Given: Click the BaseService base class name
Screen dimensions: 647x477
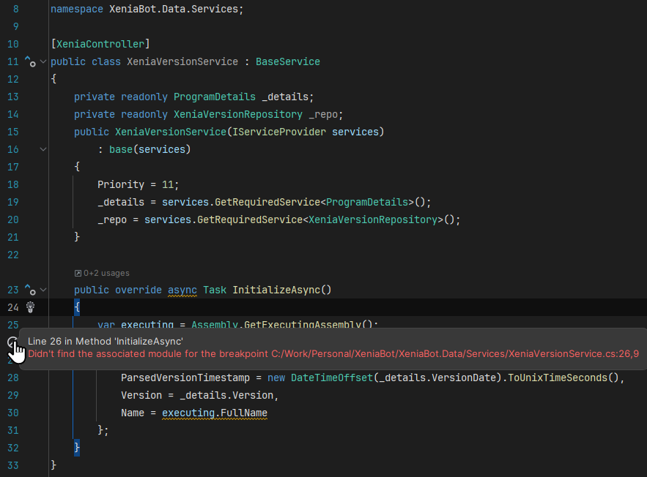Looking at the screenshot, I should click(x=287, y=62).
